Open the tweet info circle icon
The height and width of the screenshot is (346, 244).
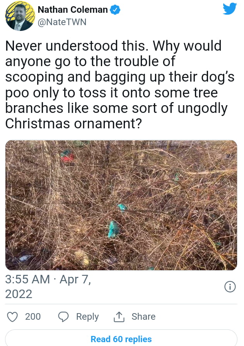click(x=230, y=287)
